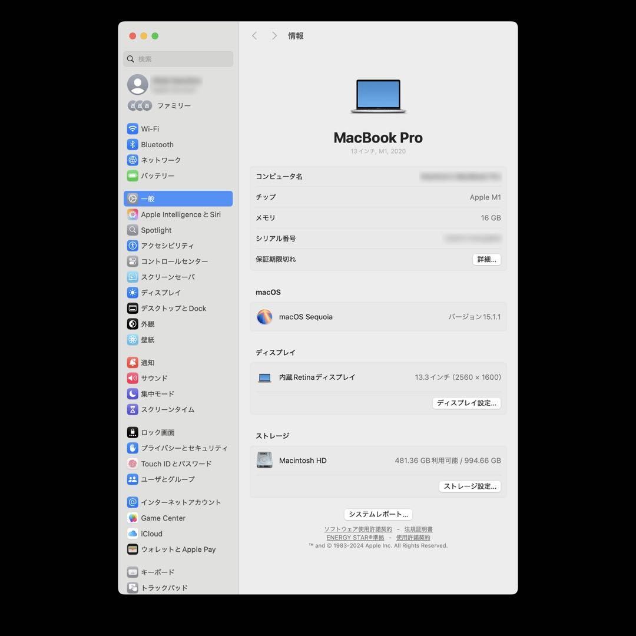Open Spotlight magnifier icon
Image resolution: width=636 pixels, height=636 pixels.
[x=132, y=230]
